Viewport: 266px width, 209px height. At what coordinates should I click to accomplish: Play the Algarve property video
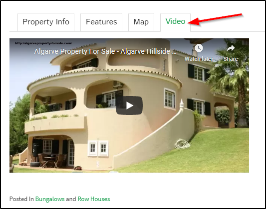129,105
